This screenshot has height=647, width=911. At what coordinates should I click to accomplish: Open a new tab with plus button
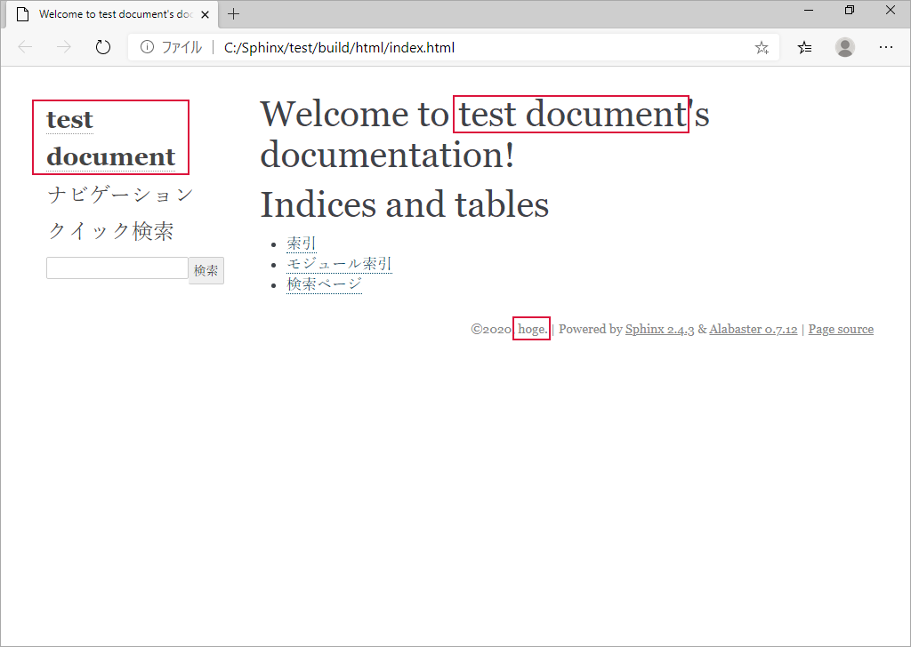pyautogui.click(x=234, y=14)
